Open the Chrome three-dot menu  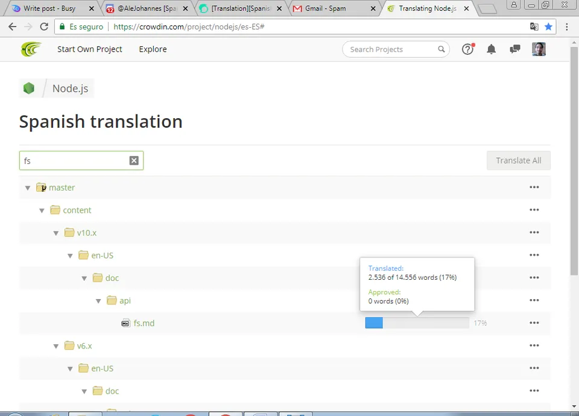[x=567, y=27]
